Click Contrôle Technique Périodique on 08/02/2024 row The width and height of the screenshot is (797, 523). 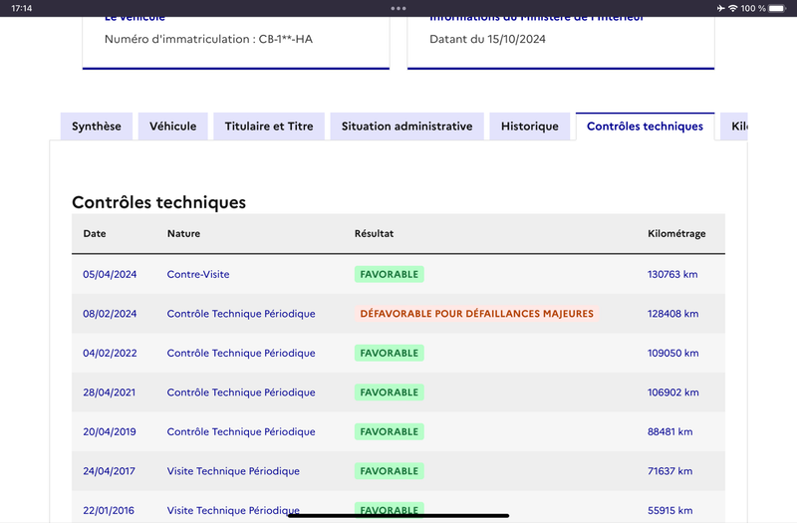click(241, 314)
